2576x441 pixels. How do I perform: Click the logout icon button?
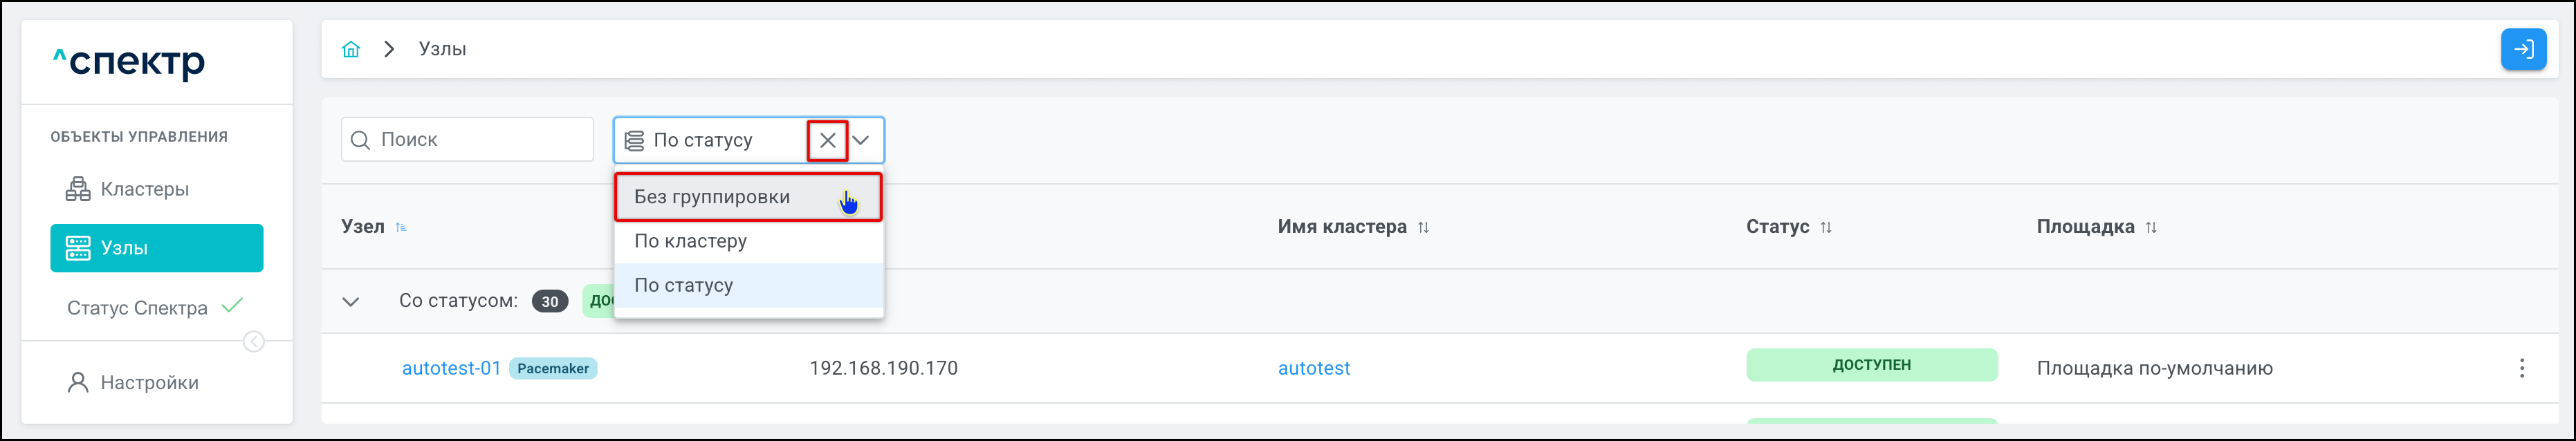2523,49
